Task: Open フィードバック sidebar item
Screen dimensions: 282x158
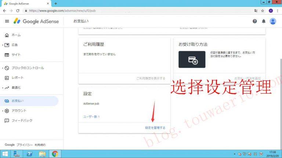Action: 22,120
